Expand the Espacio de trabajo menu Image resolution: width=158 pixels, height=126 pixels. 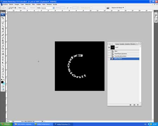click(118, 8)
